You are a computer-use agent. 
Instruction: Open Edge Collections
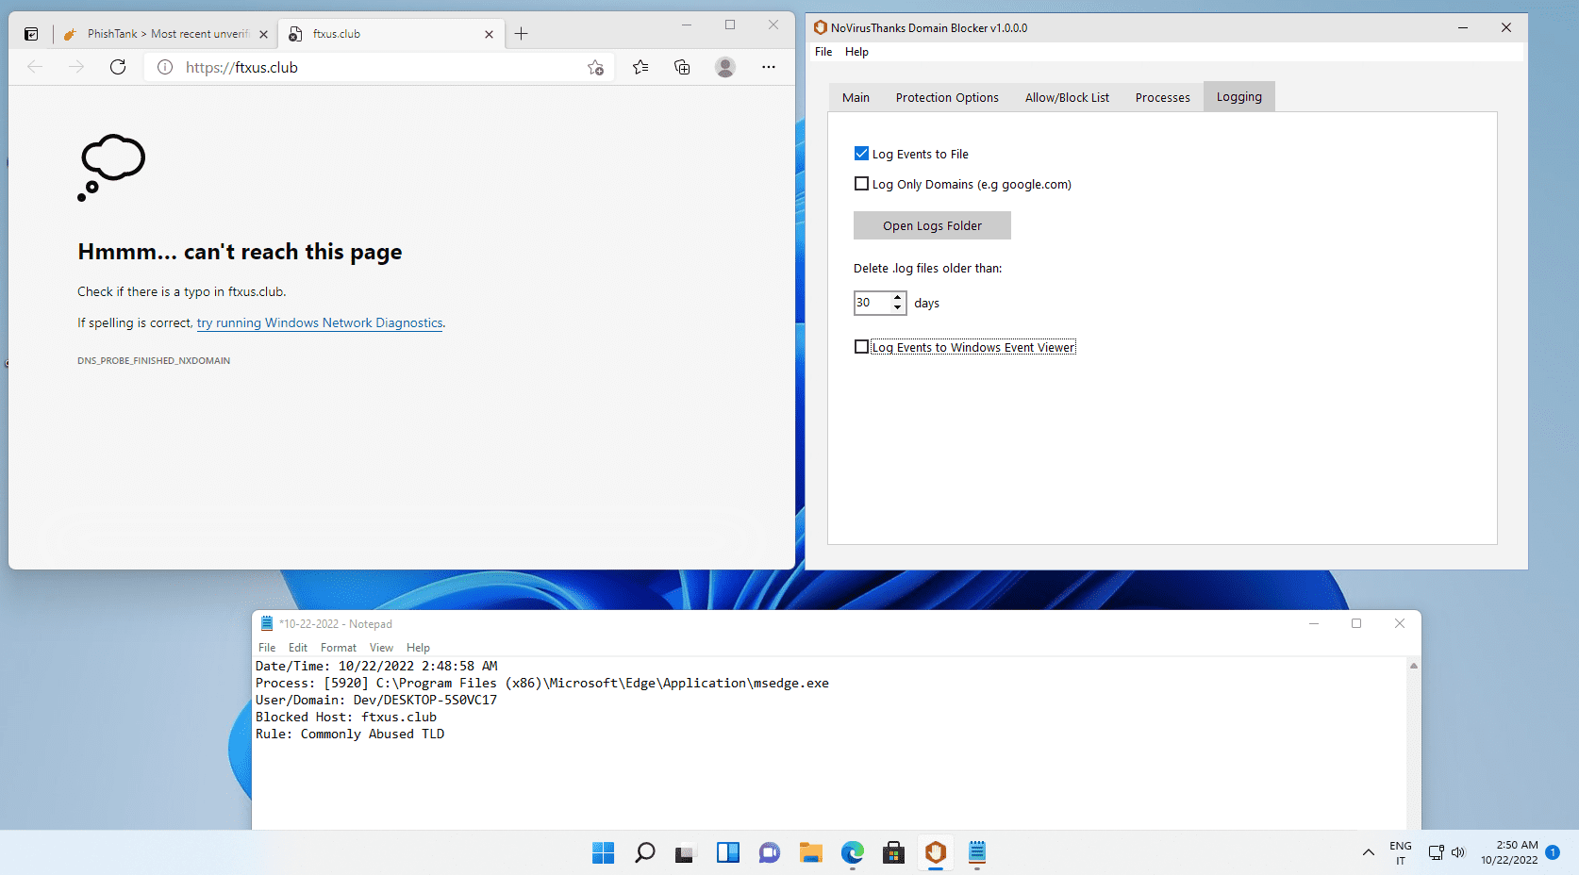click(x=682, y=67)
